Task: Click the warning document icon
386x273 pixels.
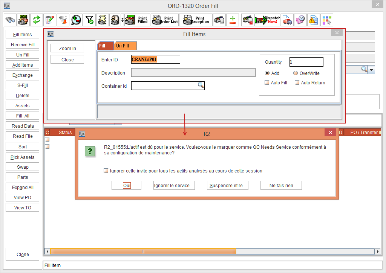Action: click(313, 20)
